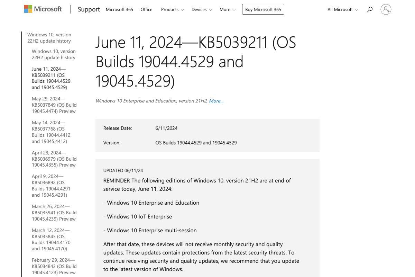
Task: Click the REMINDER paragraph about end of service
Action: 197,185
